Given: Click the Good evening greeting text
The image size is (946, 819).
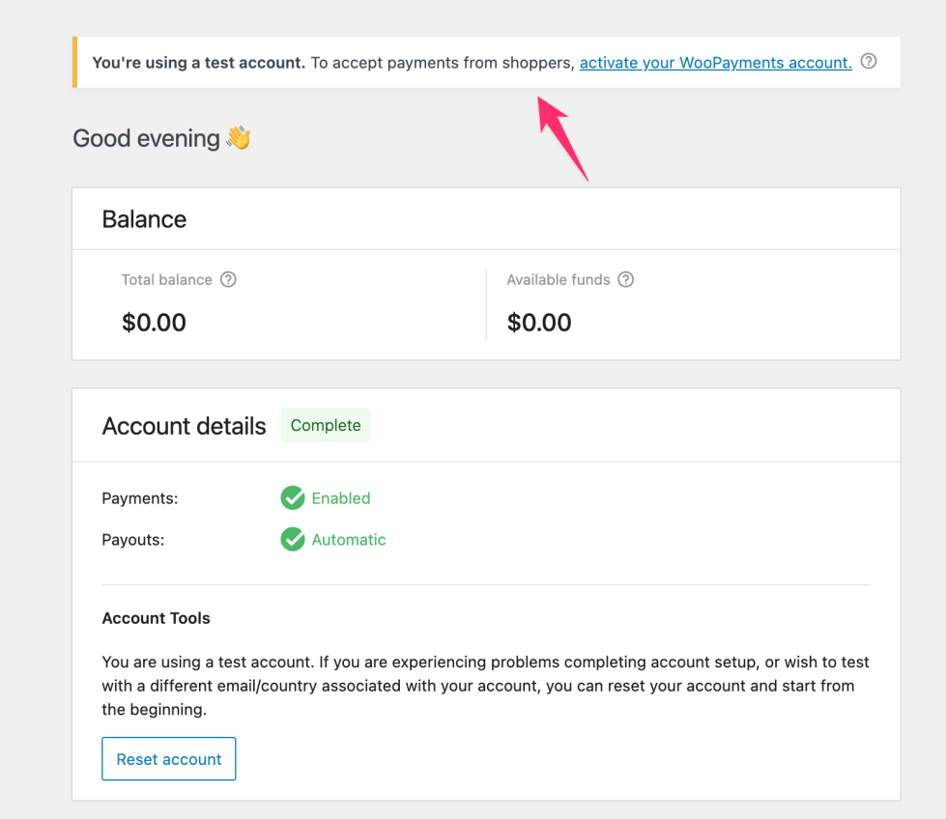Looking at the screenshot, I should click(143, 137).
